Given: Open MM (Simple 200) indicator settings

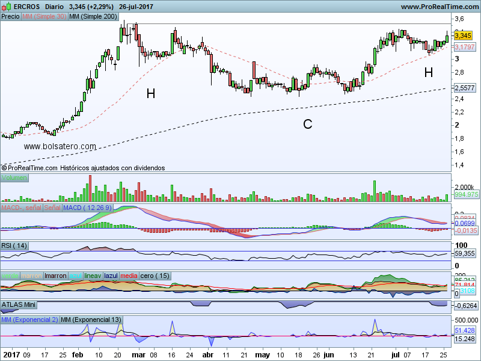Looking at the screenshot, I should [93, 17].
